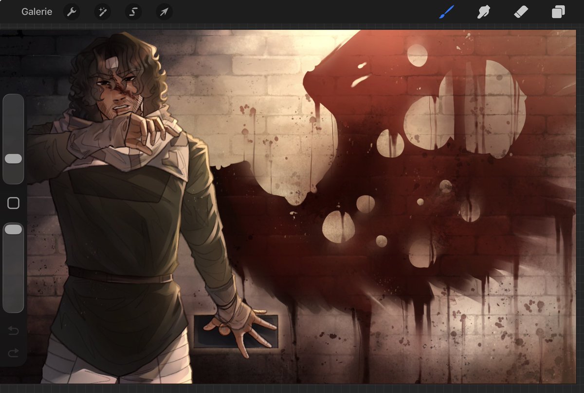Open the Adjustments magic wand menu
Screen dimensions: 584x393
(x=103, y=12)
